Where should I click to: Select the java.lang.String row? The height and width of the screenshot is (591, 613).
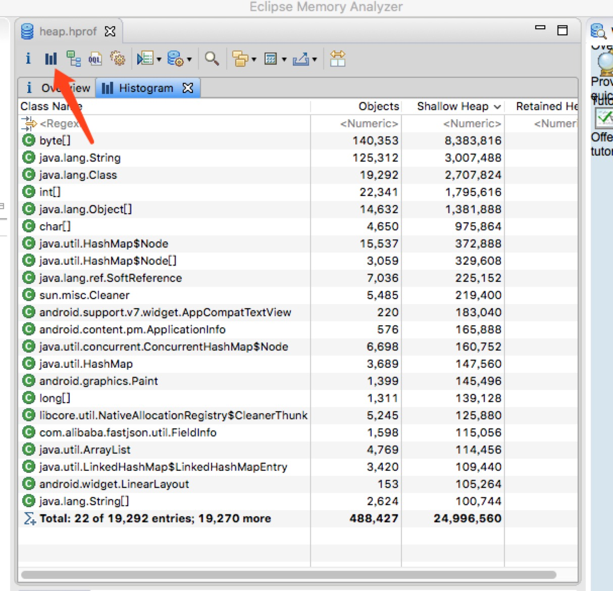click(x=298, y=158)
